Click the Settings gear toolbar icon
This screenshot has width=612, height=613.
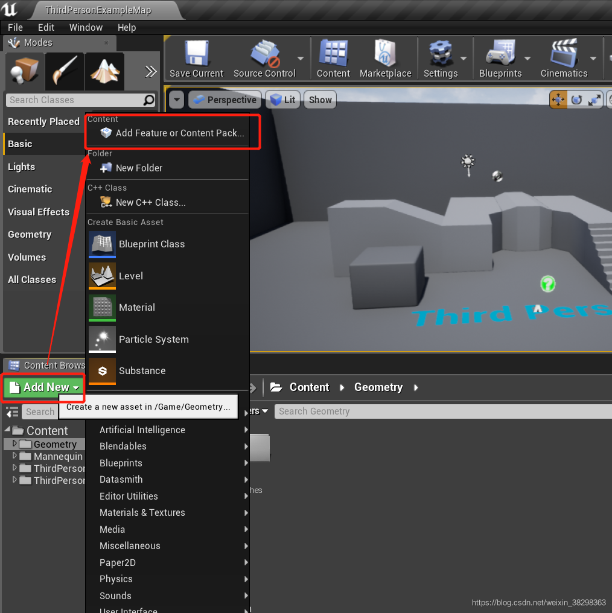coord(441,53)
